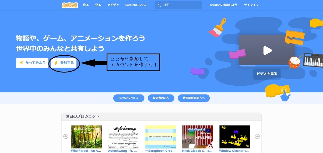This screenshot has width=323, height=153.
Task: Click the 注目のプロジェクト heading
Action: click(x=83, y=116)
